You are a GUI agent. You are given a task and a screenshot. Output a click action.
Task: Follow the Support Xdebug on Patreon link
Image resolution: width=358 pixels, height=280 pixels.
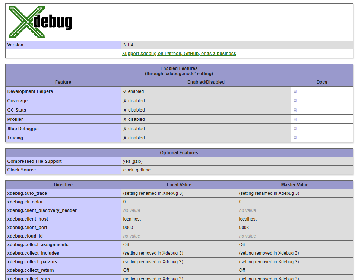179,54
